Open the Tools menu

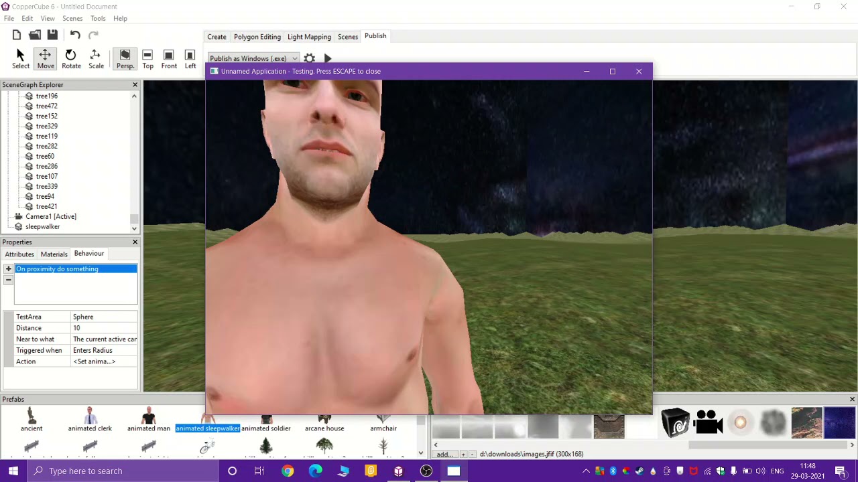[98, 18]
